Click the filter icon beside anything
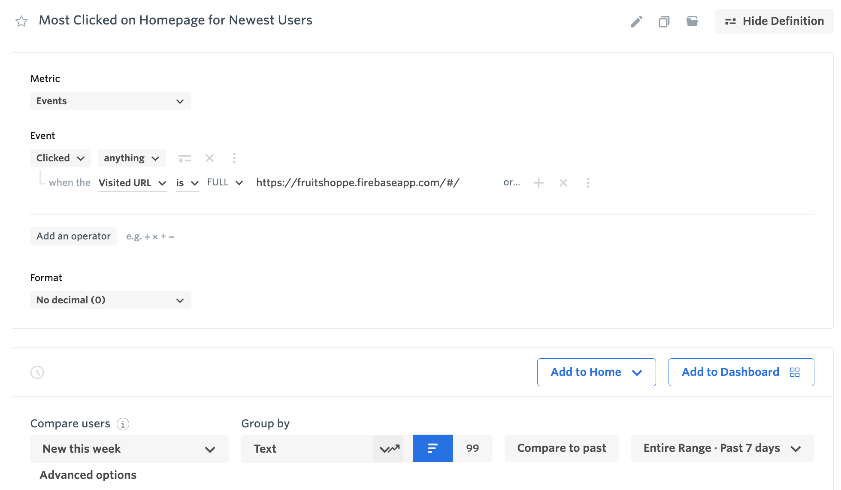This screenshot has width=841, height=490. (x=185, y=159)
